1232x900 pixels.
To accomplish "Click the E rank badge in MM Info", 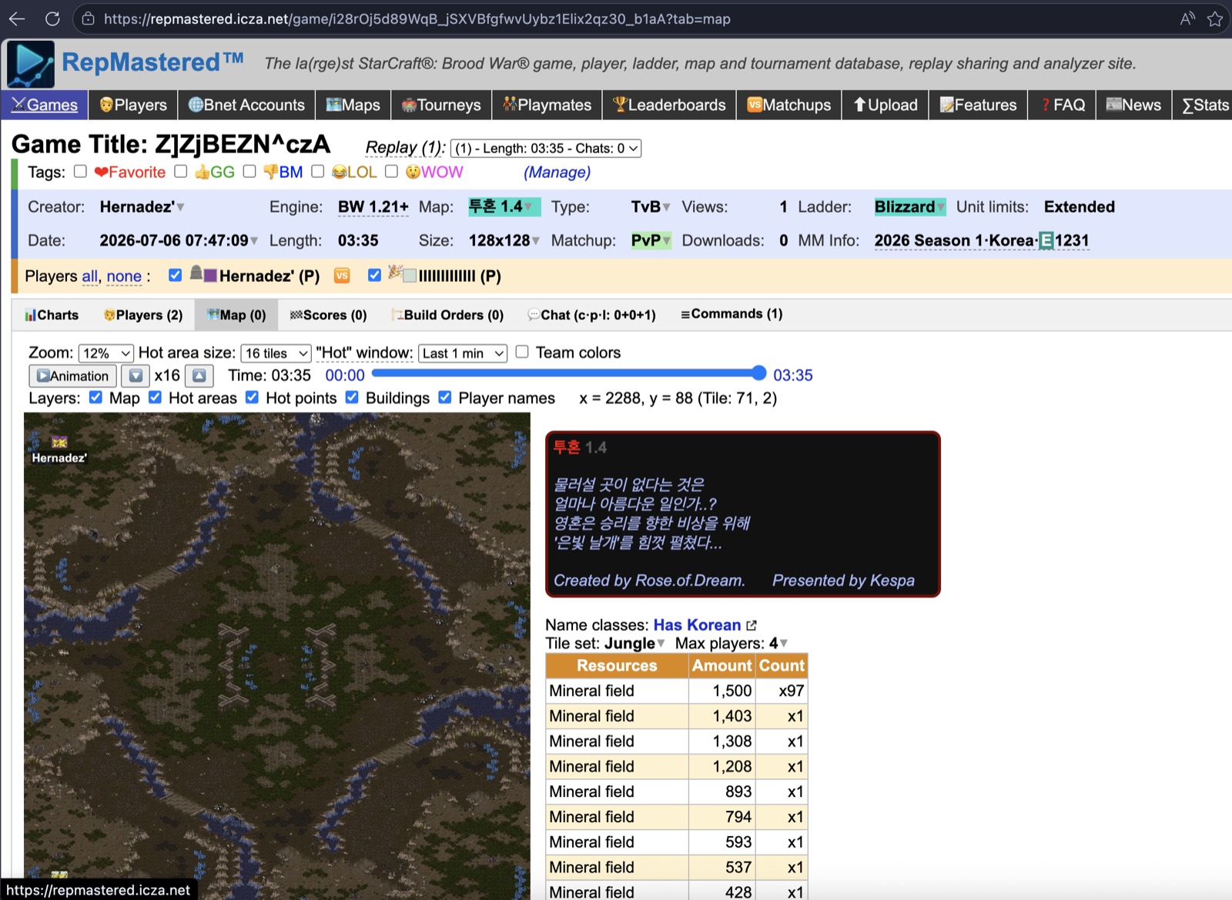I will [1046, 241].
